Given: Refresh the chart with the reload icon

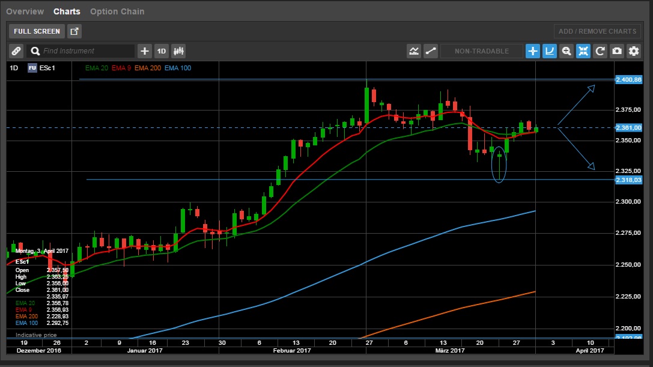Looking at the screenshot, I should (599, 51).
